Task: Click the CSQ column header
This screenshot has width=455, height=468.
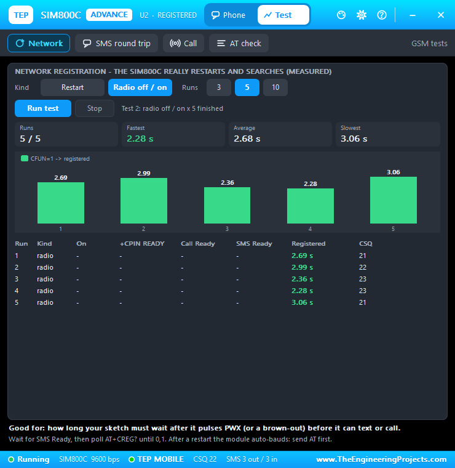Action: click(366, 244)
